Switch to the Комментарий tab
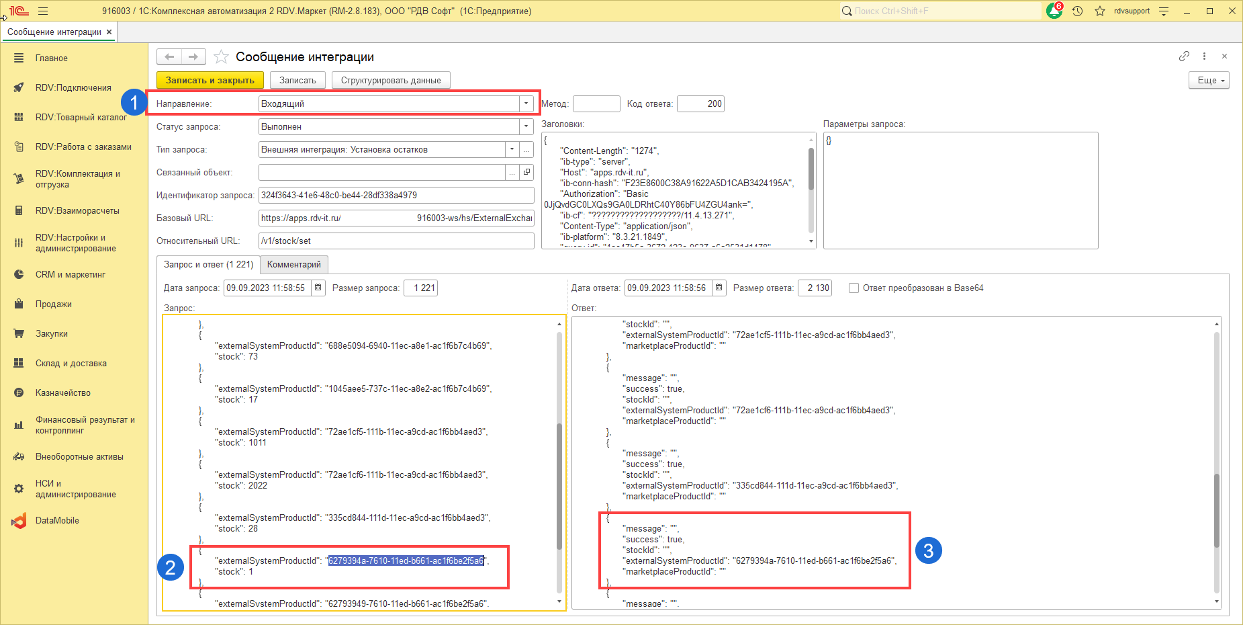Screen dimensions: 1243x625 (293, 265)
